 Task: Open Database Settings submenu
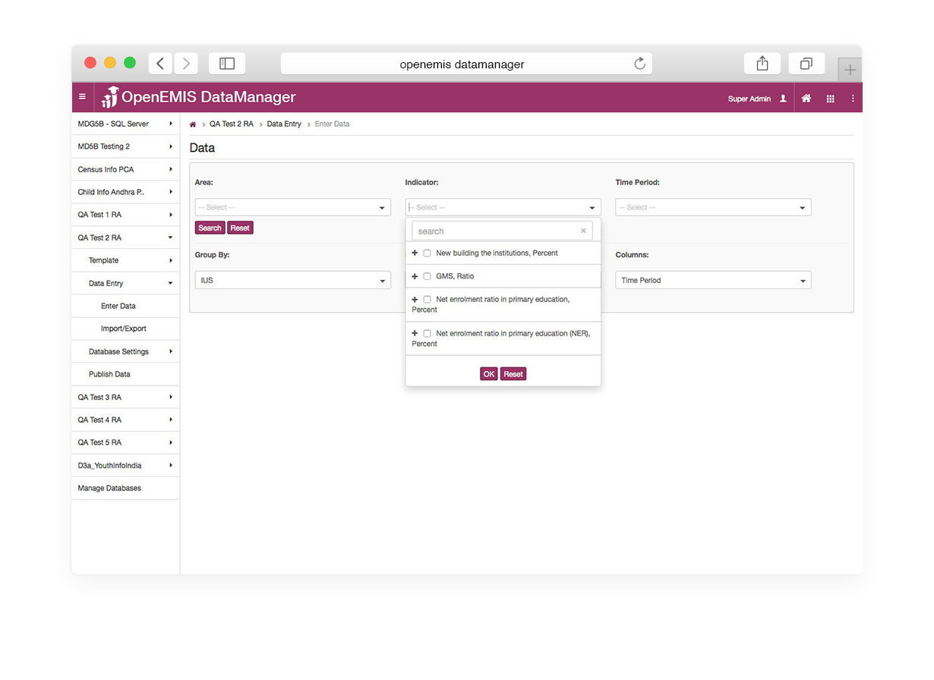125,351
